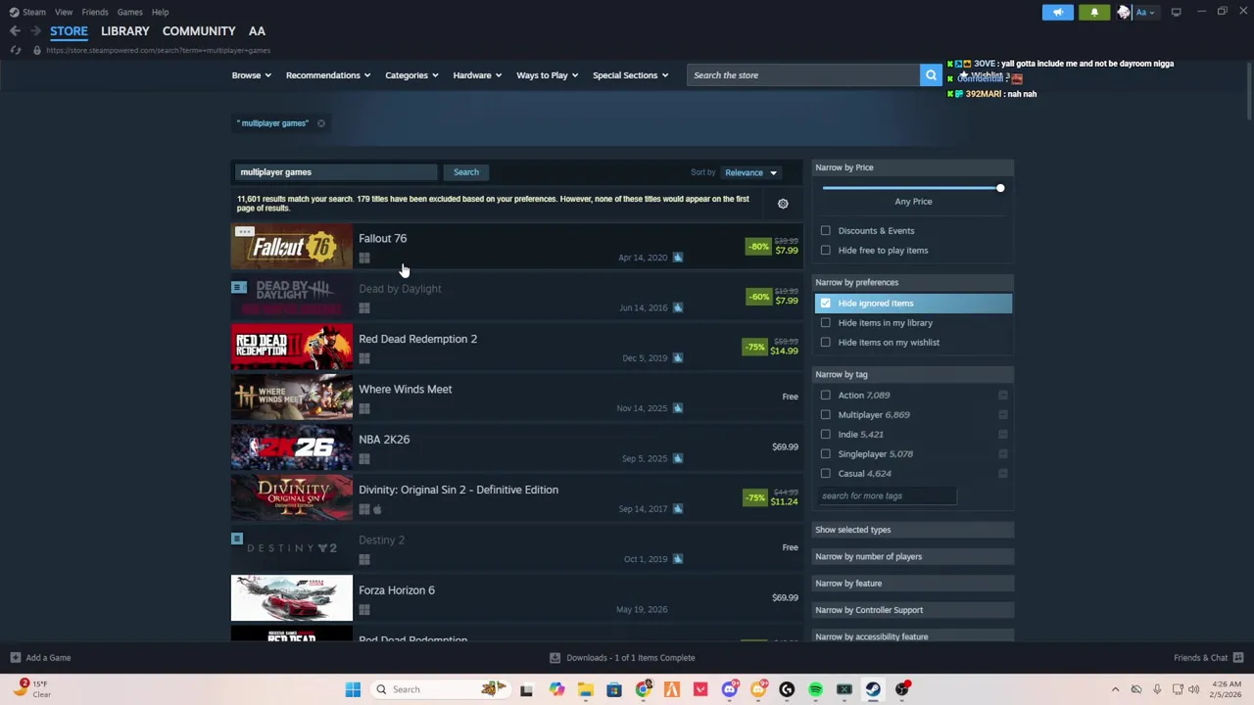
Task: Open the Windows Start menu
Action: click(x=353, y=689)
